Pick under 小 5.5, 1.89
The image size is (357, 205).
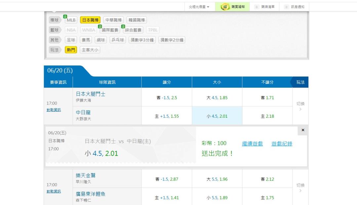point(217,197)
